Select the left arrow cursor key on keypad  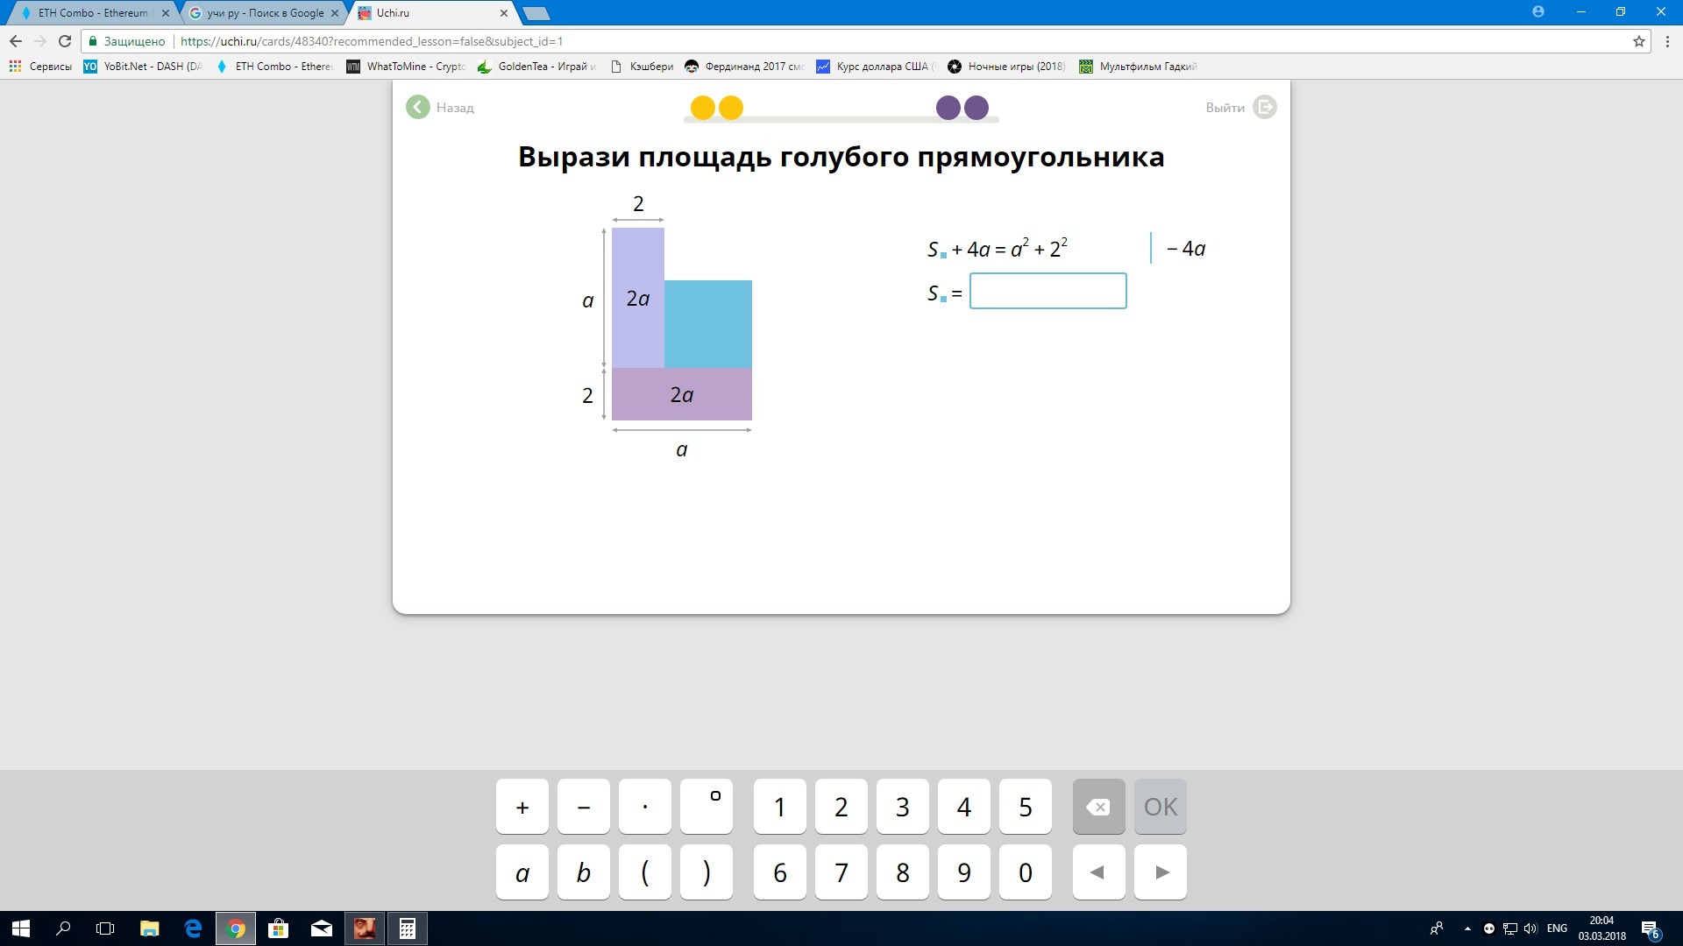(x=1098, y=872)
